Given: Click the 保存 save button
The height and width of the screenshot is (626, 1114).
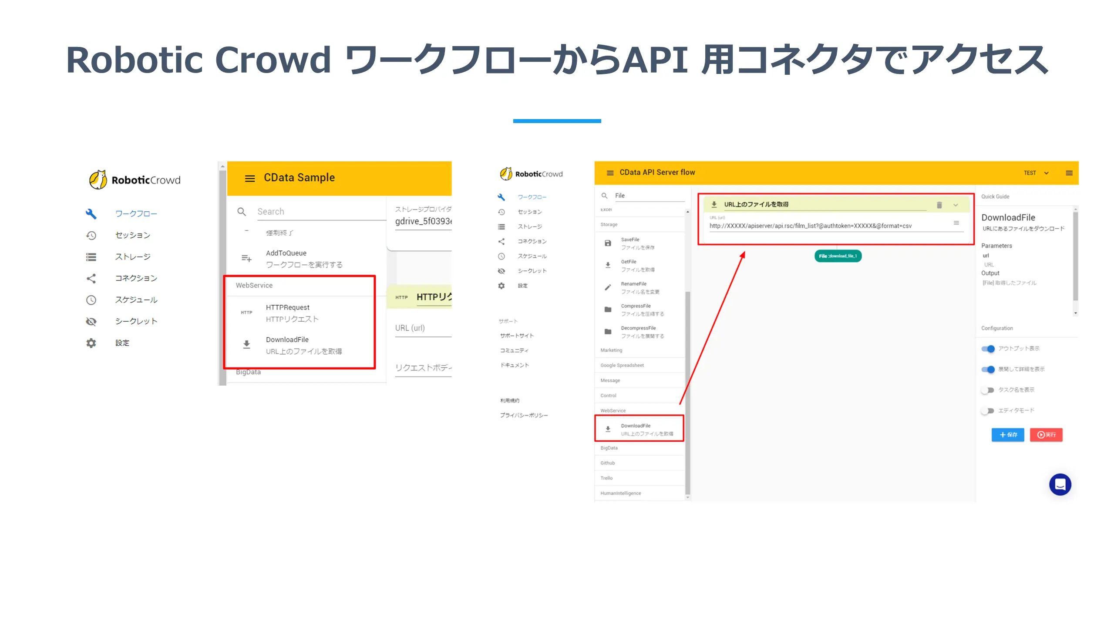Looking at the screenshot, I should 1007,435.
